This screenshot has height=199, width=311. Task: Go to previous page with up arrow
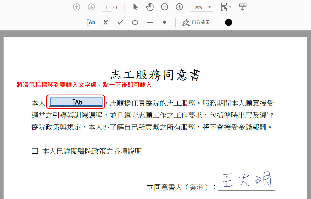pyautogui.click(x=77, y=7)
